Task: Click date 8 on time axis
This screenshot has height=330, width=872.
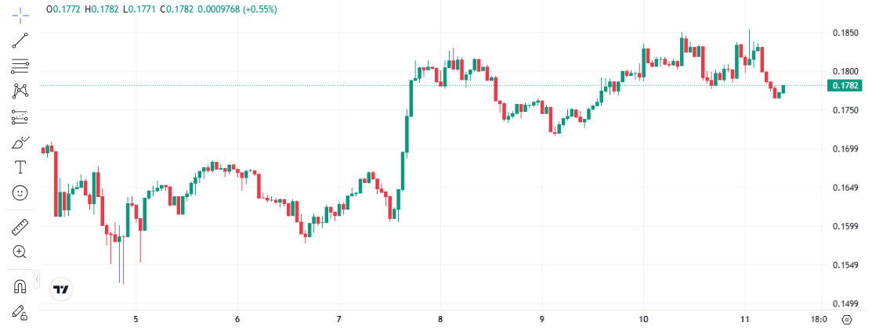Action: pyautogui.click(x=440, y=319)
